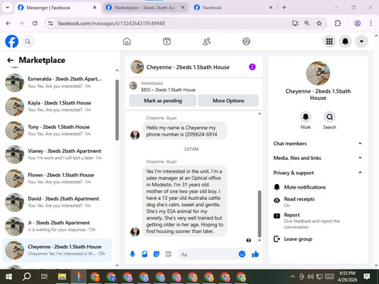The image size is (379, 284).
Task: Open the tab search dropdown
Action: [8, 8]
